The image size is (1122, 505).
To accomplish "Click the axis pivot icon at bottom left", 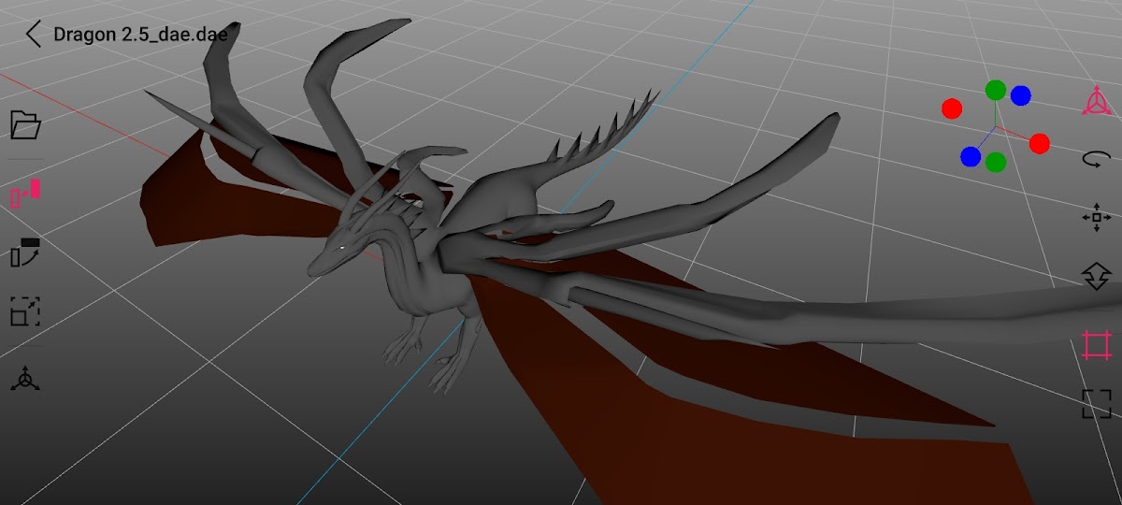I will click(25, 379).
